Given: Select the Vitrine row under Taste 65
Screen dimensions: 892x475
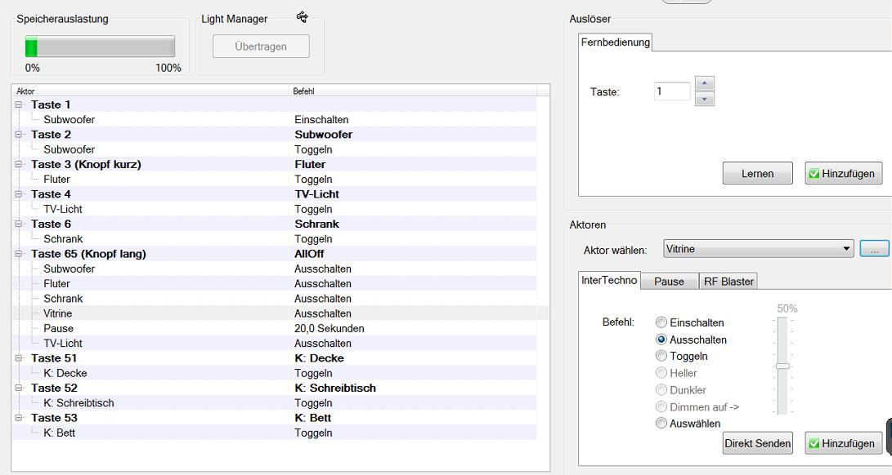Looking at the screenshot, I should coord(274,313).
